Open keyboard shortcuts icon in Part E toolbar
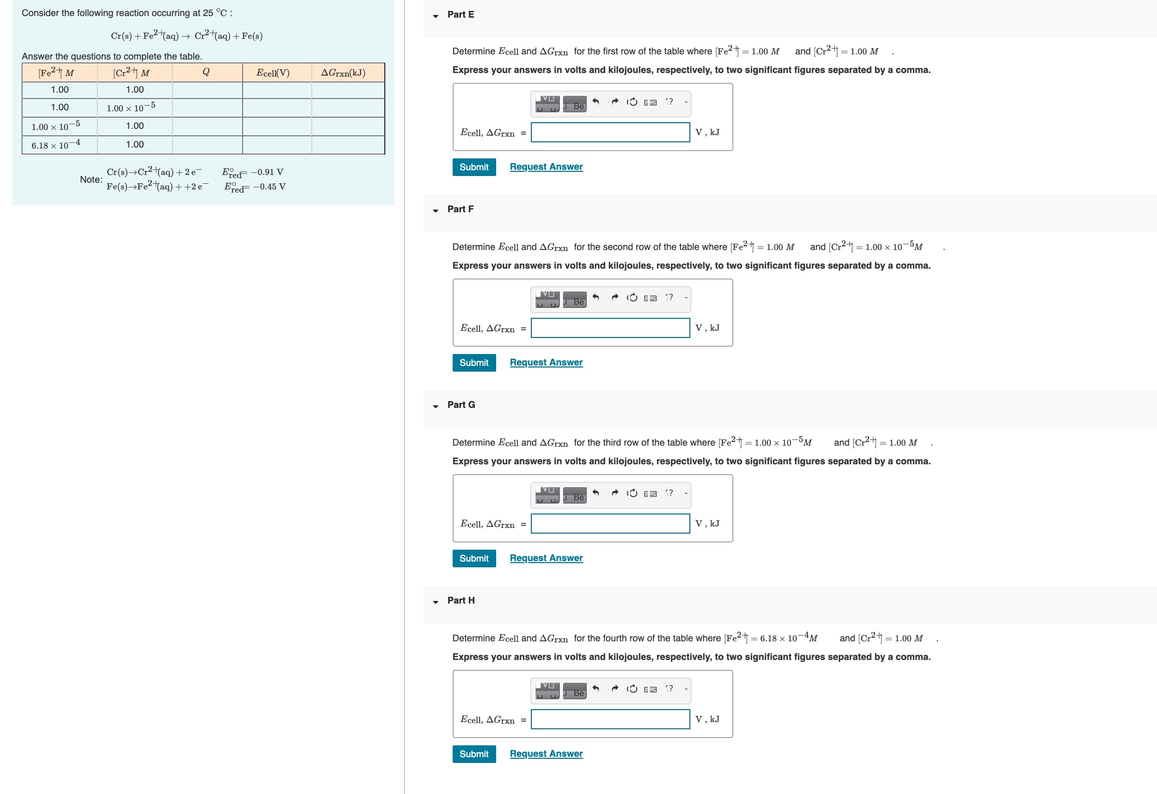 point(650,102)
